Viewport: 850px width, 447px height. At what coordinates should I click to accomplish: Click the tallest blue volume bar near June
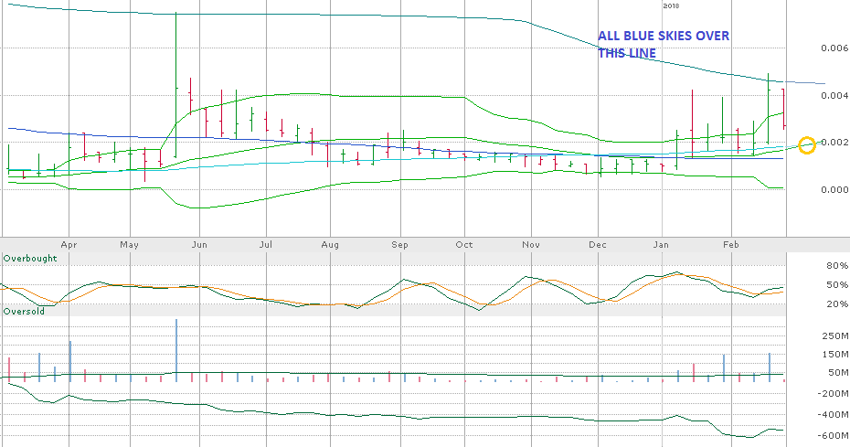pos(175,347)
